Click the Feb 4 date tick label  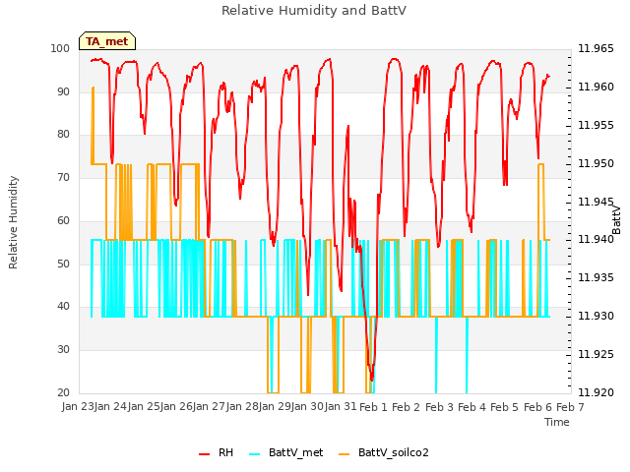pyautogui.click(x=472, y=407)
